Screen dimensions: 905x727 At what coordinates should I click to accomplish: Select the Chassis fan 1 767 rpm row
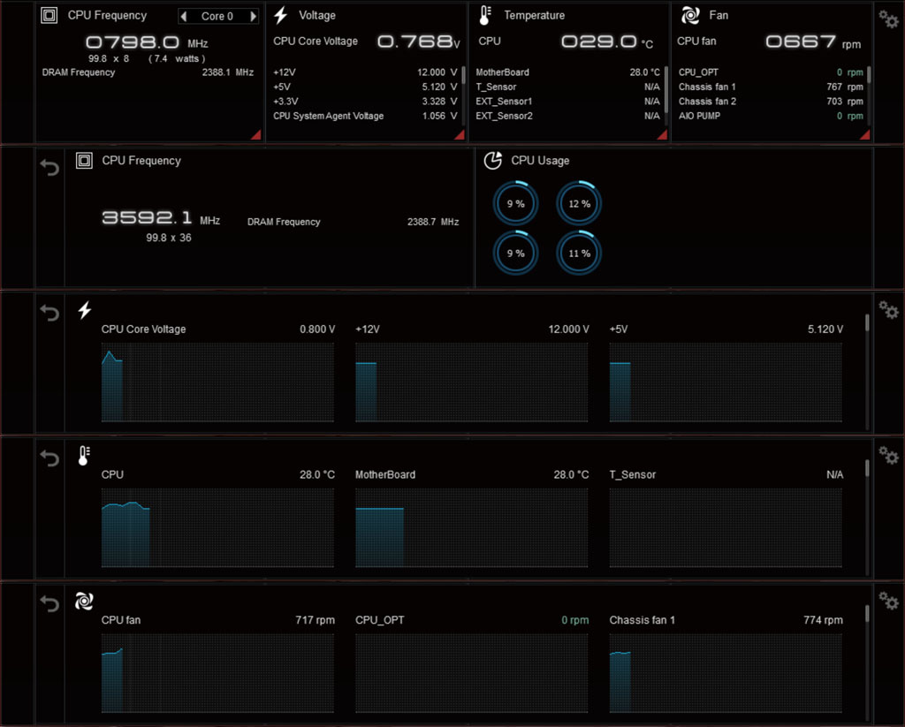771,87
